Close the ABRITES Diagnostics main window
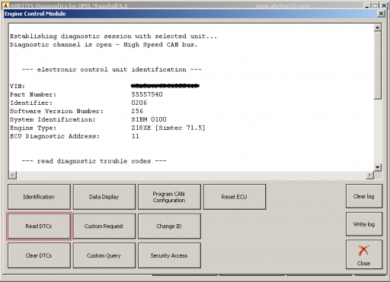This screenshot has height=282, width=390. 383,5
